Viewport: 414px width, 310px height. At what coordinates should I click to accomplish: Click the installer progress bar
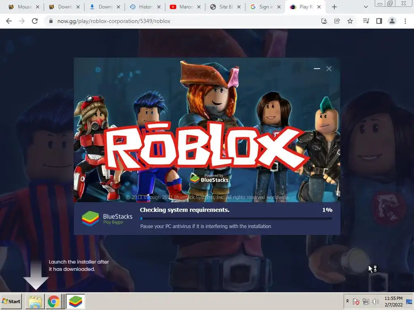point(236,218)
